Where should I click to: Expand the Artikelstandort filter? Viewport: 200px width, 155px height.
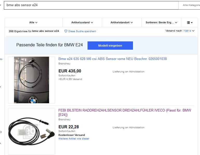pos(122,23)
